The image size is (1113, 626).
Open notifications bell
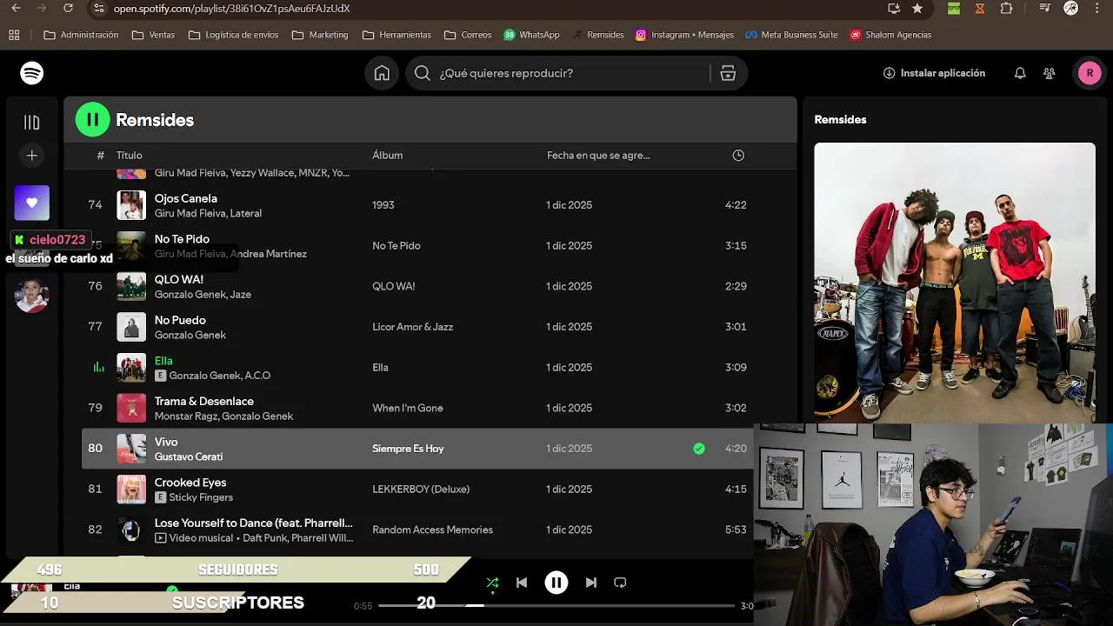pos(1020,73)
